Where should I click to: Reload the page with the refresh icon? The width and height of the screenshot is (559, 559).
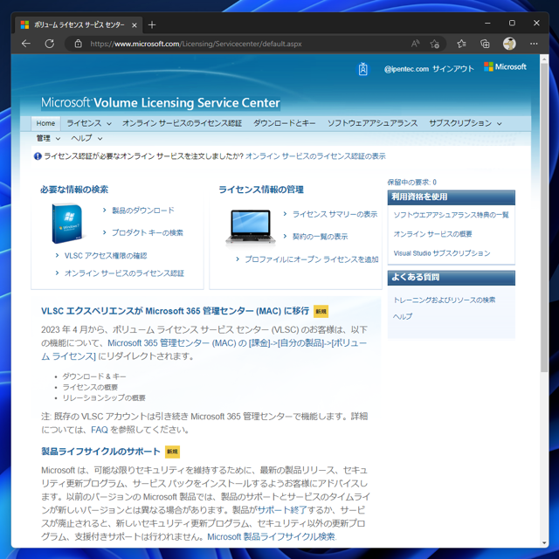(x=50, y=44)
